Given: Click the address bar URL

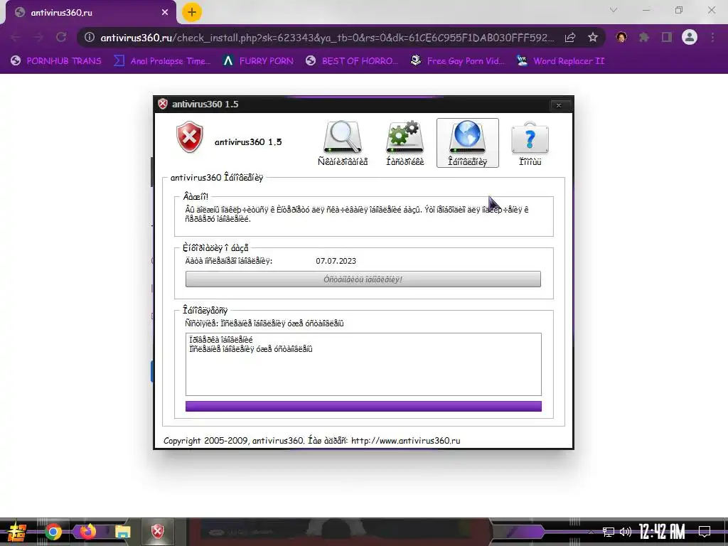Looking at the screenshot, I should 327,38.
